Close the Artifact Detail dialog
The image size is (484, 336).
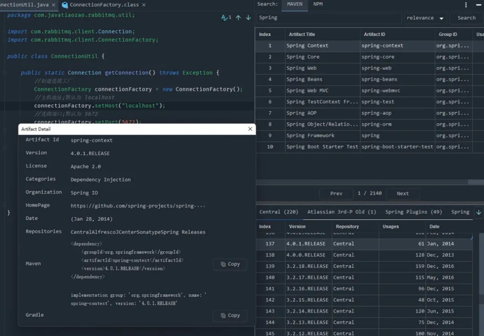pos(250,129)
